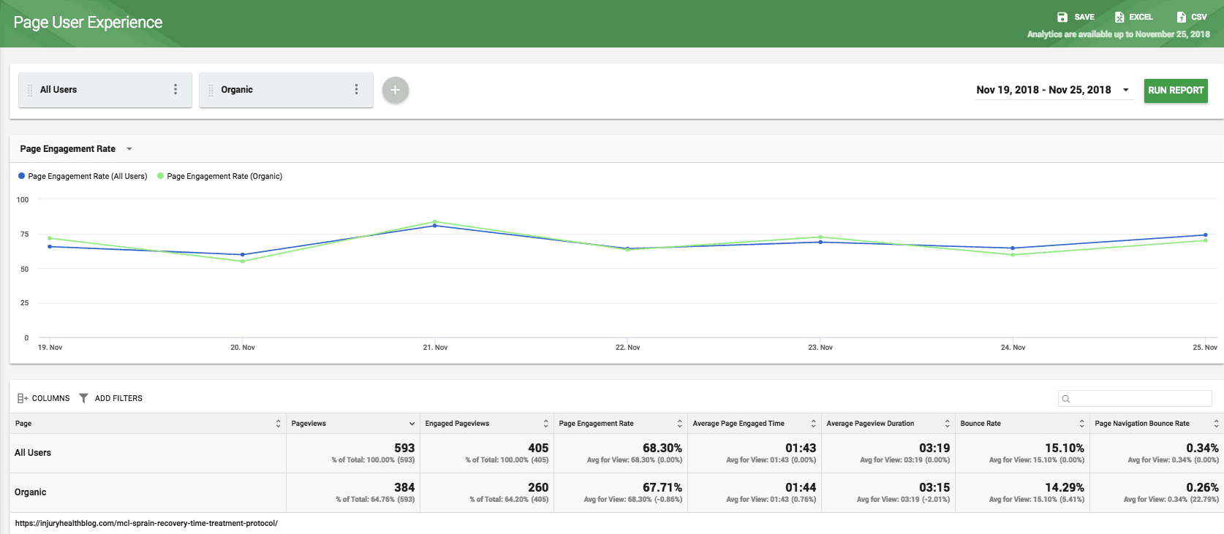Screen dimensions: 1224x534
Task: Toggle Pageviews descending sort arrow
Action: [412, 424]
